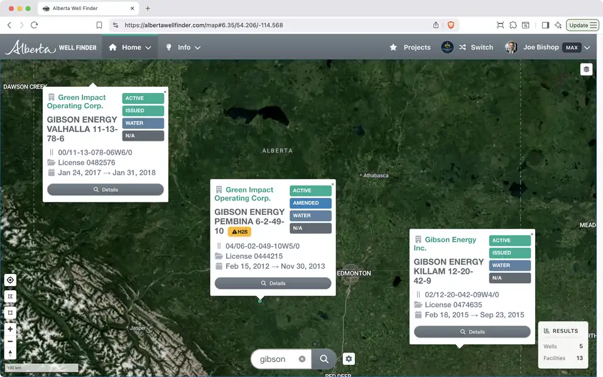Screen dimensions: 603x377
Task: Open the Joe Bishop account dropdown
Action: pyautogui.click(x=587, y=48)
